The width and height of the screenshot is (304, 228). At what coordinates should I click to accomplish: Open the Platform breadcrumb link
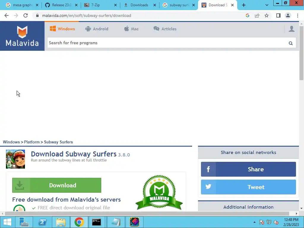pos(32,142)
